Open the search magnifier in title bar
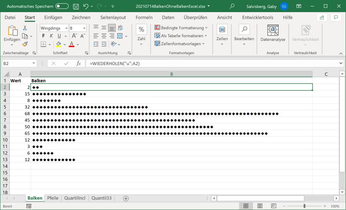Image resolution: width=346 pixels, height=210 pixels. [x=232, y=6]
